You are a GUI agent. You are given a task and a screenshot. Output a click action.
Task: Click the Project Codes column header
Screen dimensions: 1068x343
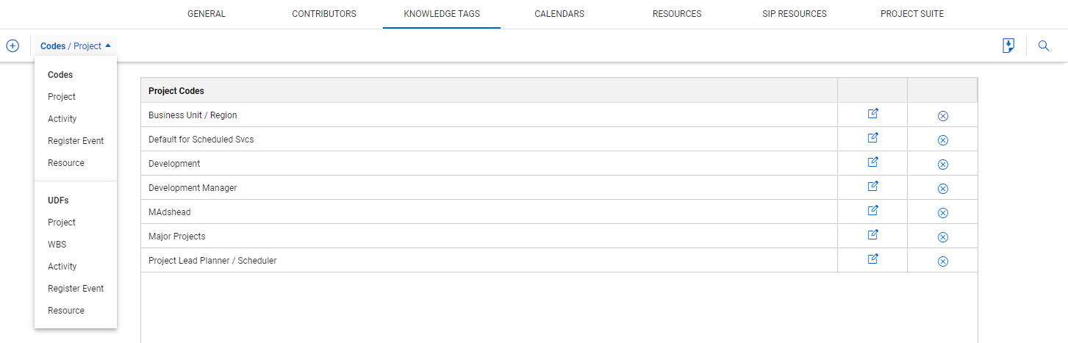click(176, 91)
